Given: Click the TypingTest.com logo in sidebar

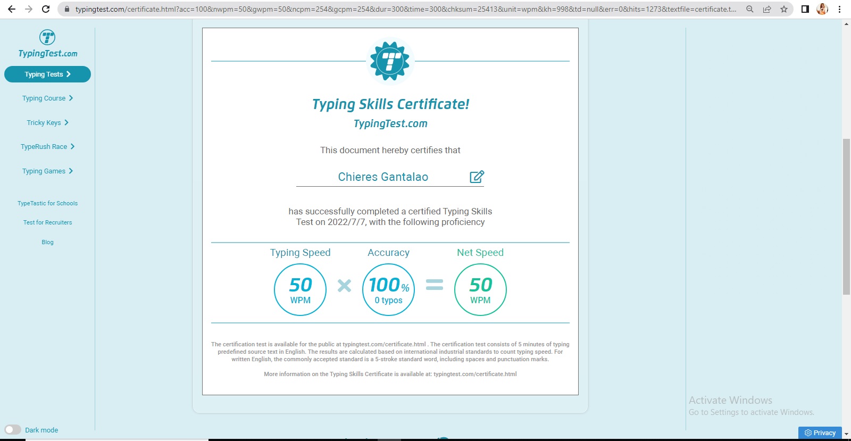Looking at the screenshot, I should (48, 44).
